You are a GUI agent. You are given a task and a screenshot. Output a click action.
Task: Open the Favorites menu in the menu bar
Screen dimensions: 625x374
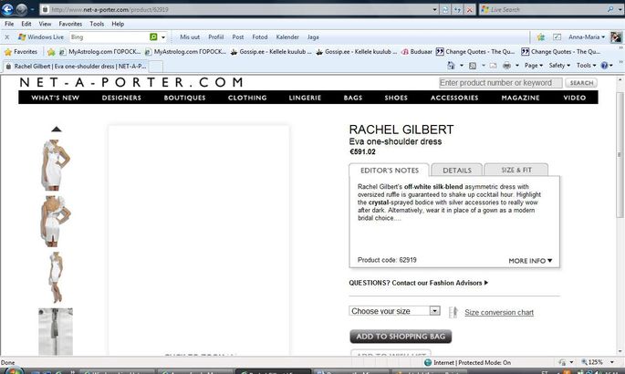tap(70, 24)
